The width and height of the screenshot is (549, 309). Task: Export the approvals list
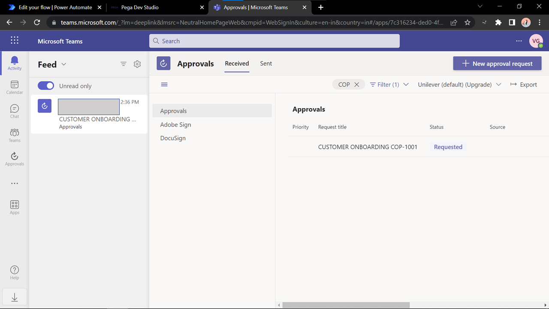523,85
